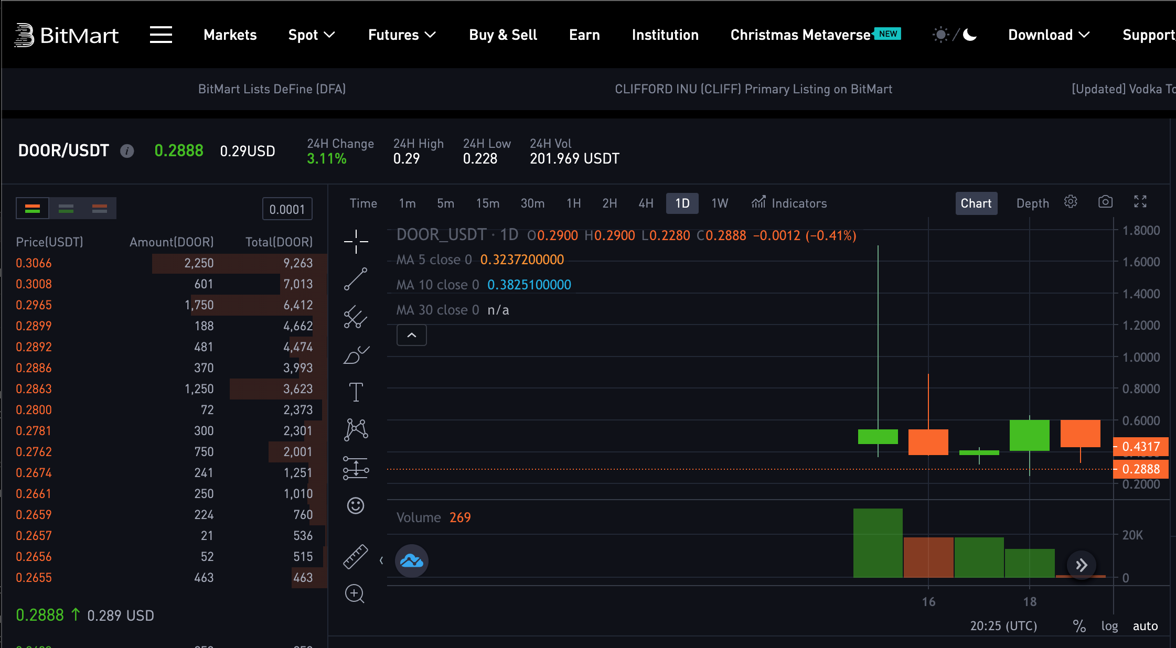This screenshot has width=1176, height=648.
Task: Toggle auto scale on price axis
Action: coord(1146,626)
